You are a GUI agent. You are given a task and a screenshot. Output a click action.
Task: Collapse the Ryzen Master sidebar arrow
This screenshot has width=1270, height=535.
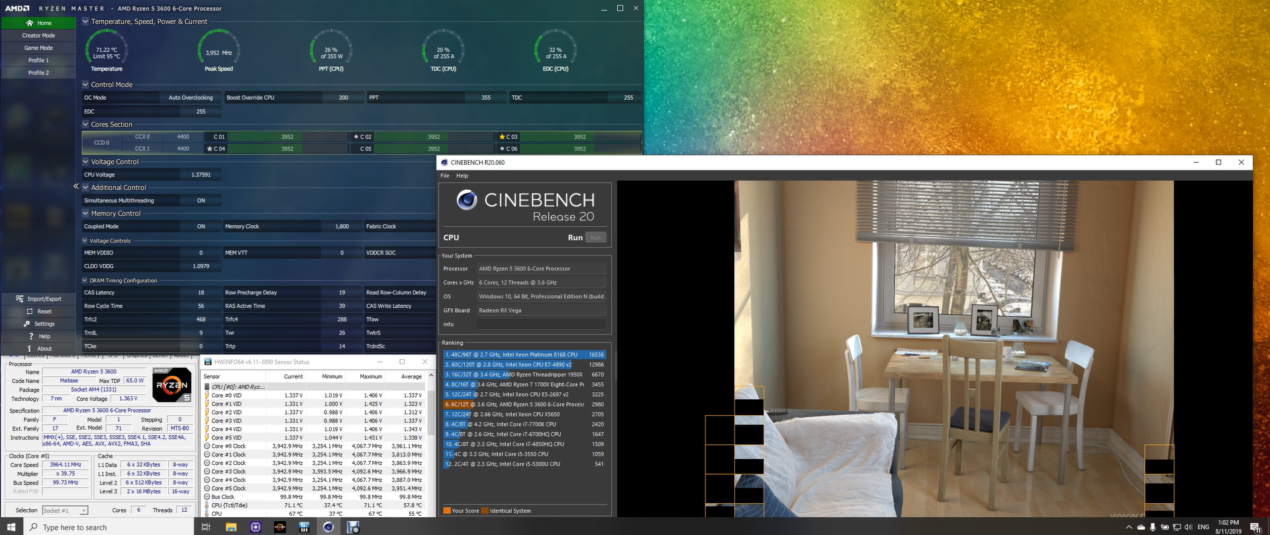pyautogui.click(x=76, y=186)
